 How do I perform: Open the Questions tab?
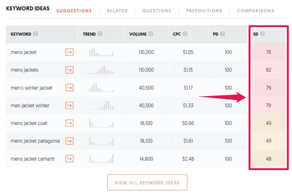coord(157,11)
